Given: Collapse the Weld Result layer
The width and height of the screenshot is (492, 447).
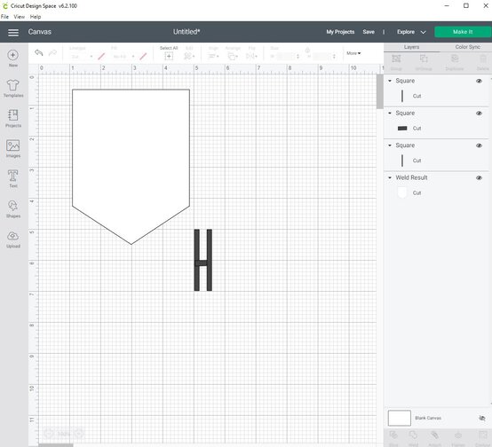Looking at the screenshot, I should point(390,177).
